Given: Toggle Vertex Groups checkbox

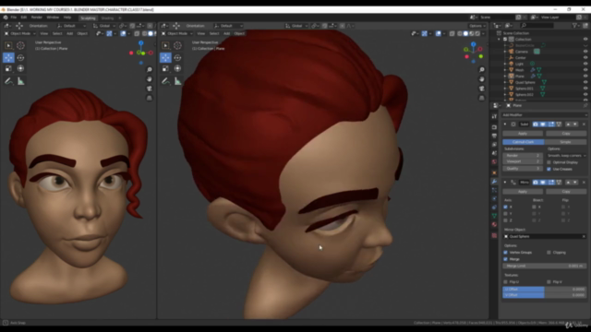Looking at the screenshot, I should (x=505, y=252).
